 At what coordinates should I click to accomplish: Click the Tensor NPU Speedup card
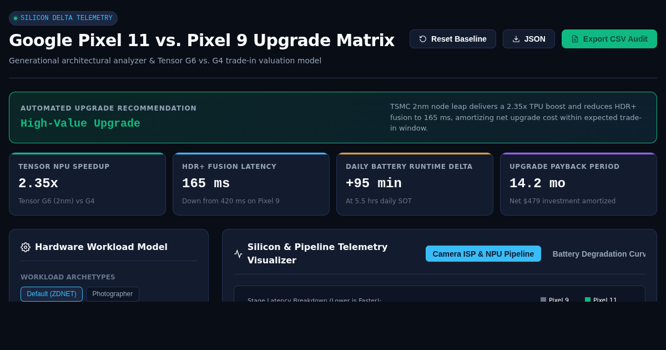pyautogui.click(x=87, y=184)
